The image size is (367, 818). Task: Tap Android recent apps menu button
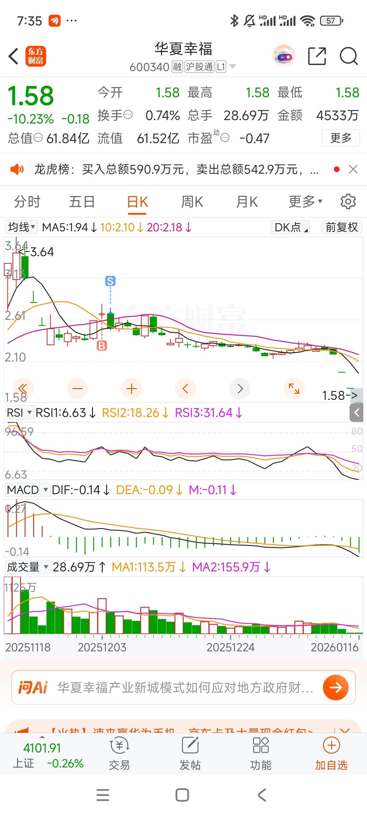tap(103, 795)
